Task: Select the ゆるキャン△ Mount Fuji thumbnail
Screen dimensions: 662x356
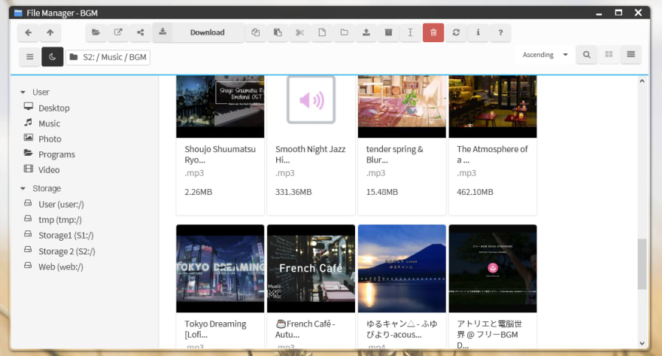Action: coord(402,269)
